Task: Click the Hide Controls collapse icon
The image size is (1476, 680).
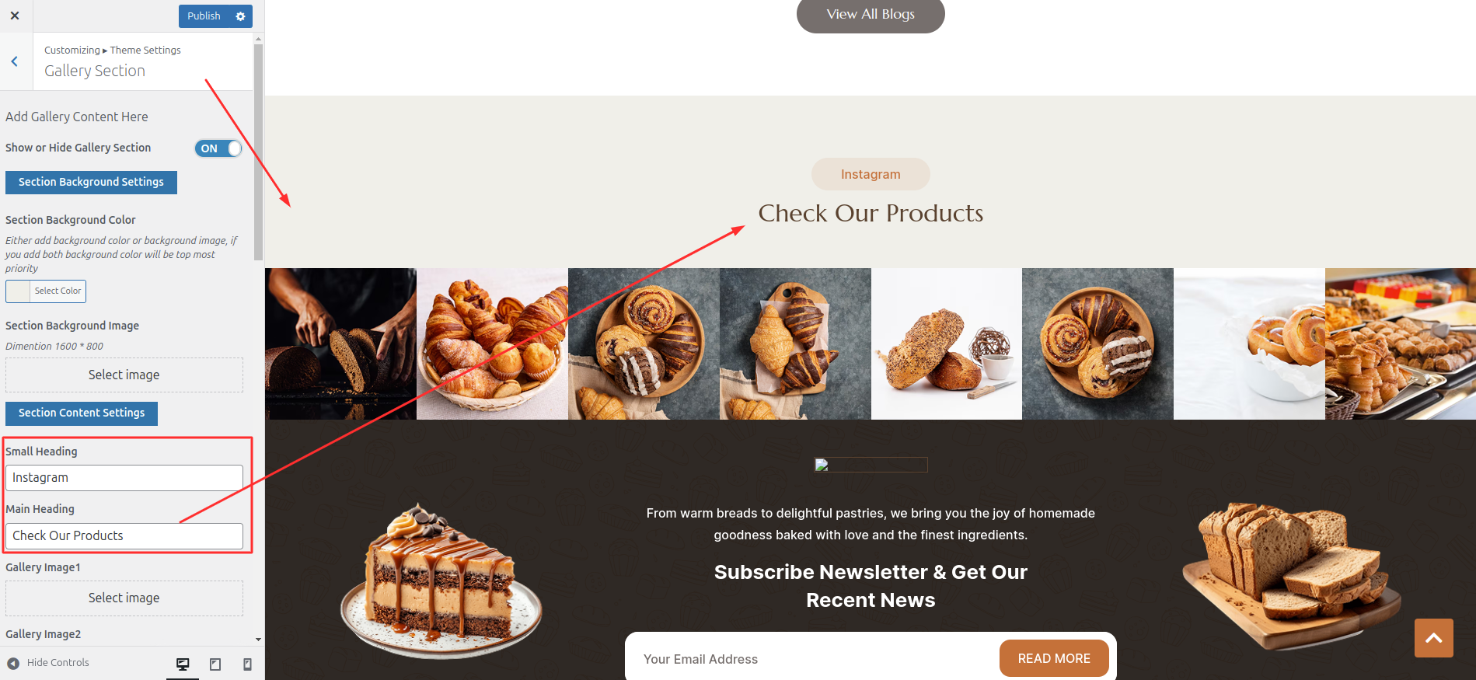Action: coord(13,663)
